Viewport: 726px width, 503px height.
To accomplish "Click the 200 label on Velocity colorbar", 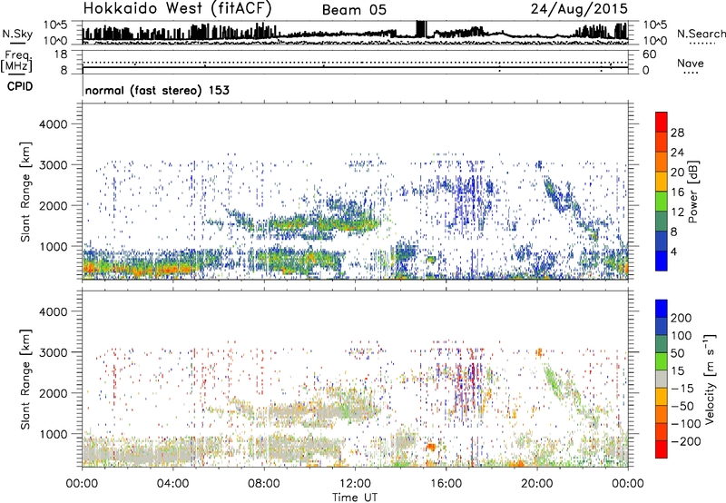I will [682, 318].
